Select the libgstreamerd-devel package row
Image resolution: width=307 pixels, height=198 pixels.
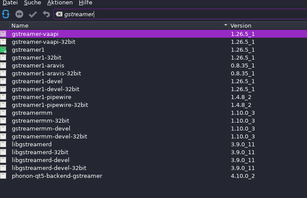click(x=40, y=160)
